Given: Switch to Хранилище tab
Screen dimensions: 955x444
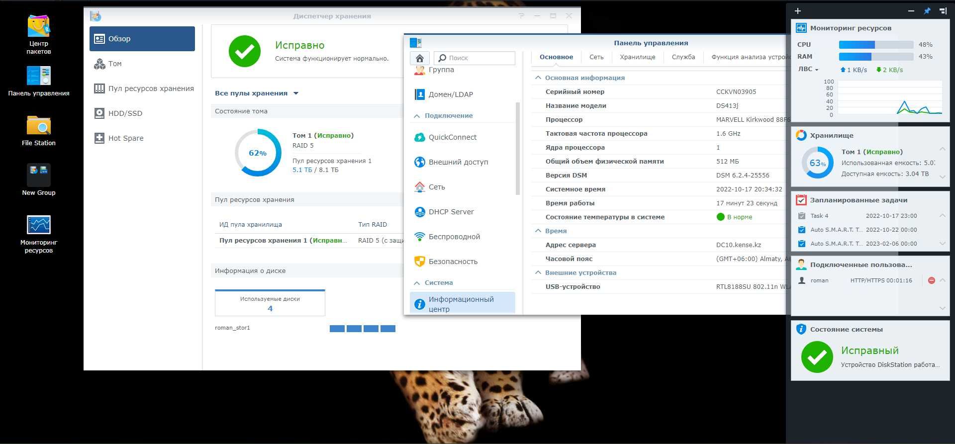Looking at the screenshot, I should [637, 57].
